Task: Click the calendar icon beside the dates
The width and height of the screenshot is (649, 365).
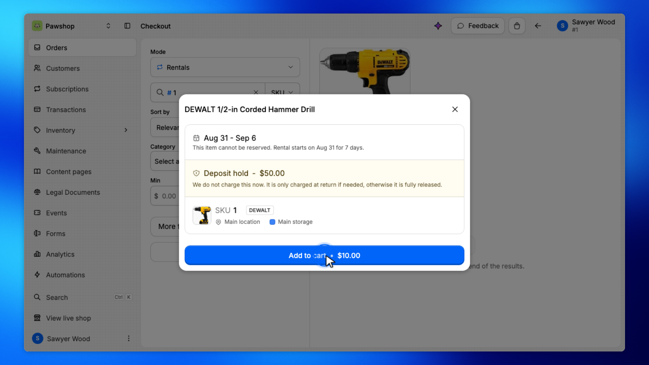Action: click(x=196, y=138)
